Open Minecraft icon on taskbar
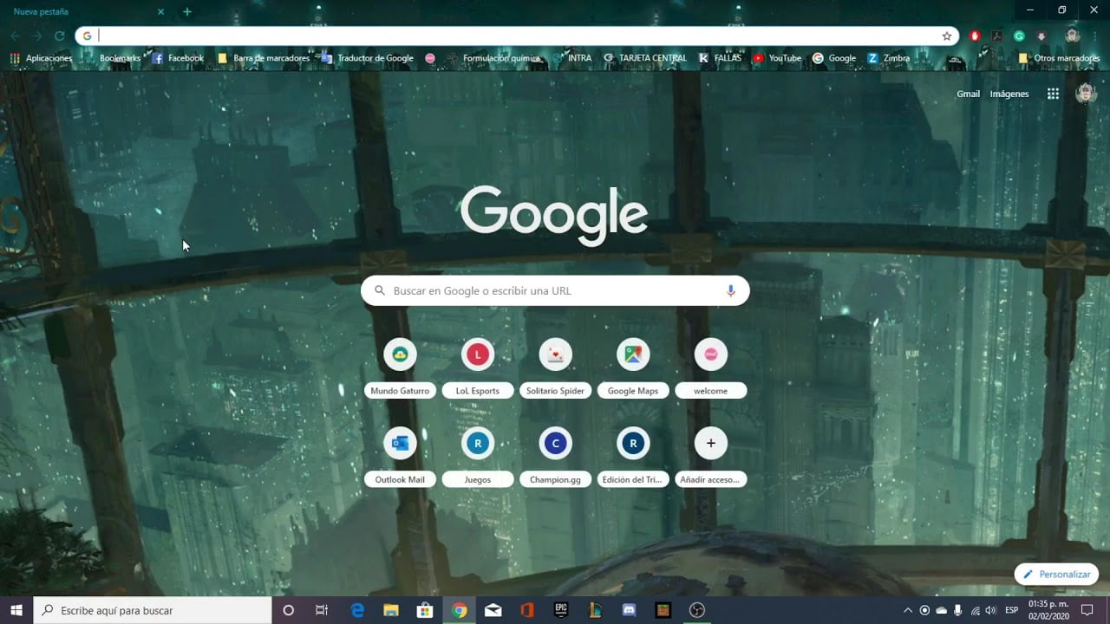 click(x=663, y=610)
